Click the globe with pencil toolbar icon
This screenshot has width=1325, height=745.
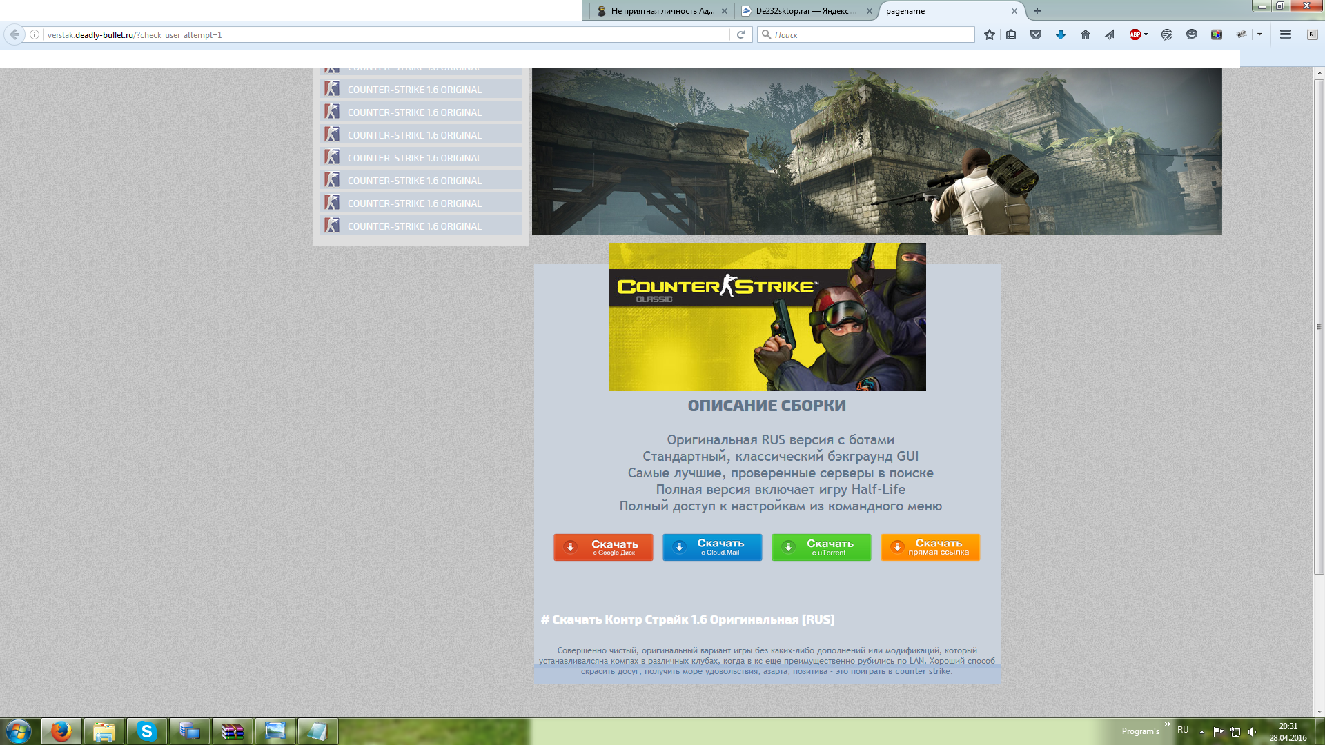[1167, 34]
